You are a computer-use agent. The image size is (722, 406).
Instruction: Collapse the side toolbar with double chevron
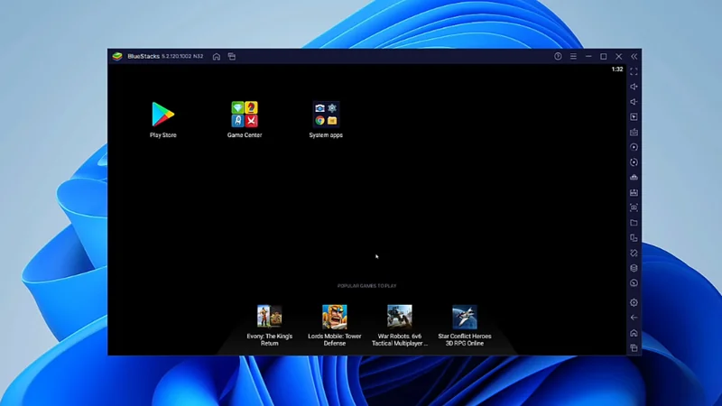(634, 56)
